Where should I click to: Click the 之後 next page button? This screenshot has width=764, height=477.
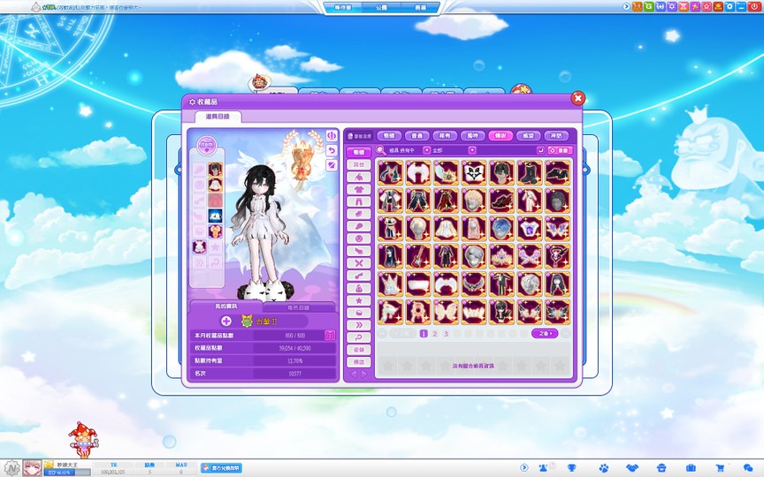[x=545, y=334]
